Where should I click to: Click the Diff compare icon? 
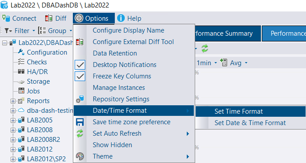49,19
